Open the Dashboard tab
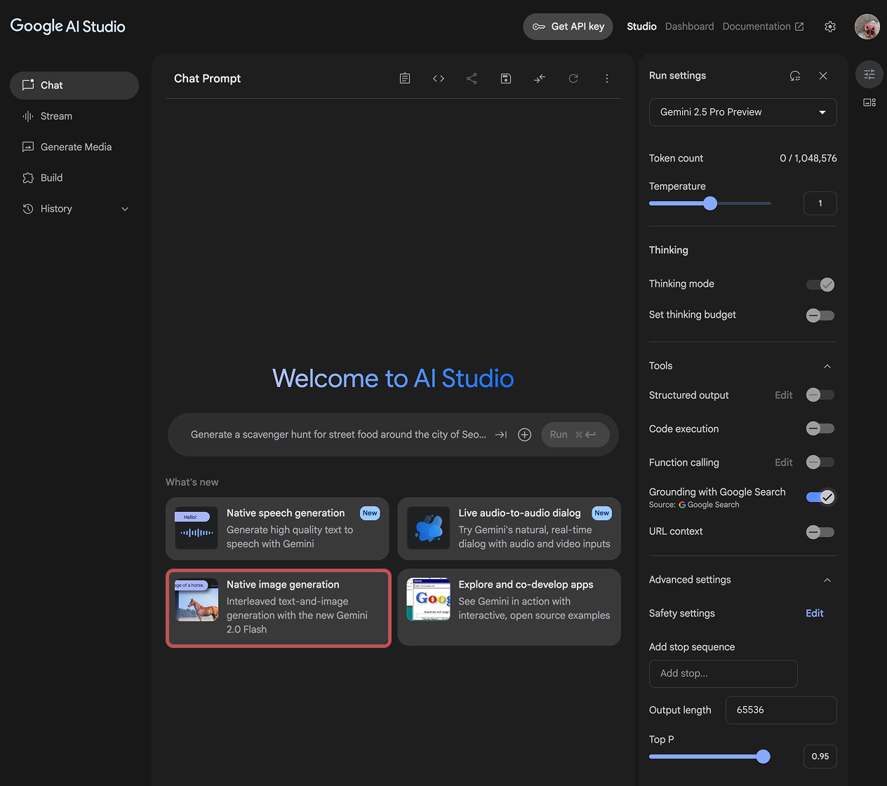887x786 pixels. (689, 27)
